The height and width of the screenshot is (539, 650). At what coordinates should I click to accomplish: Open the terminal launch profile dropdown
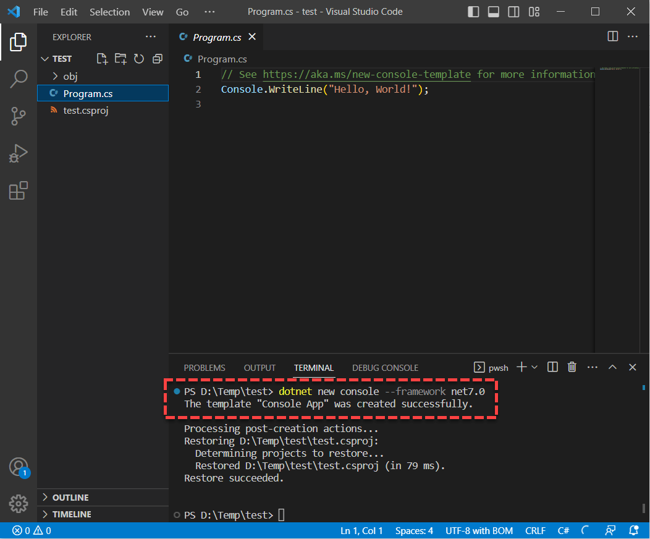tap(534, 367)
